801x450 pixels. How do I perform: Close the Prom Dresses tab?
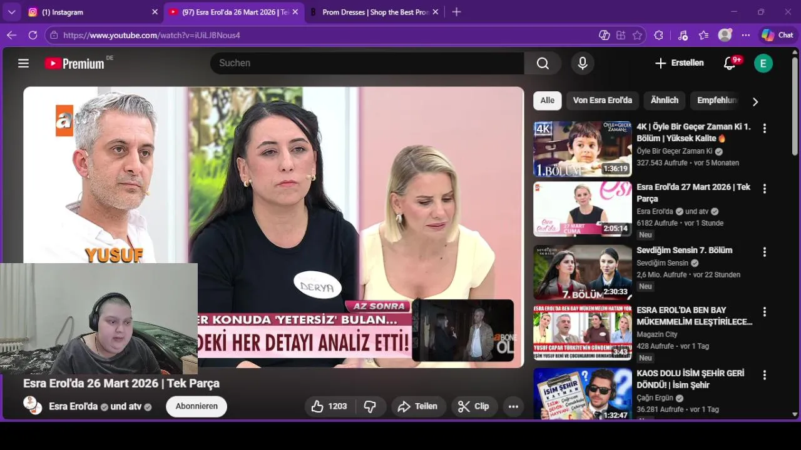click(436, 12)
